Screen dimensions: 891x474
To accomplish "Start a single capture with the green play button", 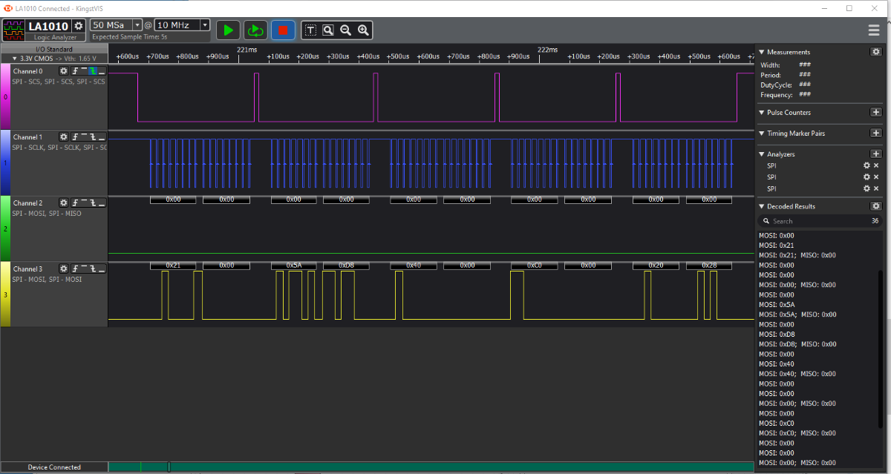I will [228, 30].
